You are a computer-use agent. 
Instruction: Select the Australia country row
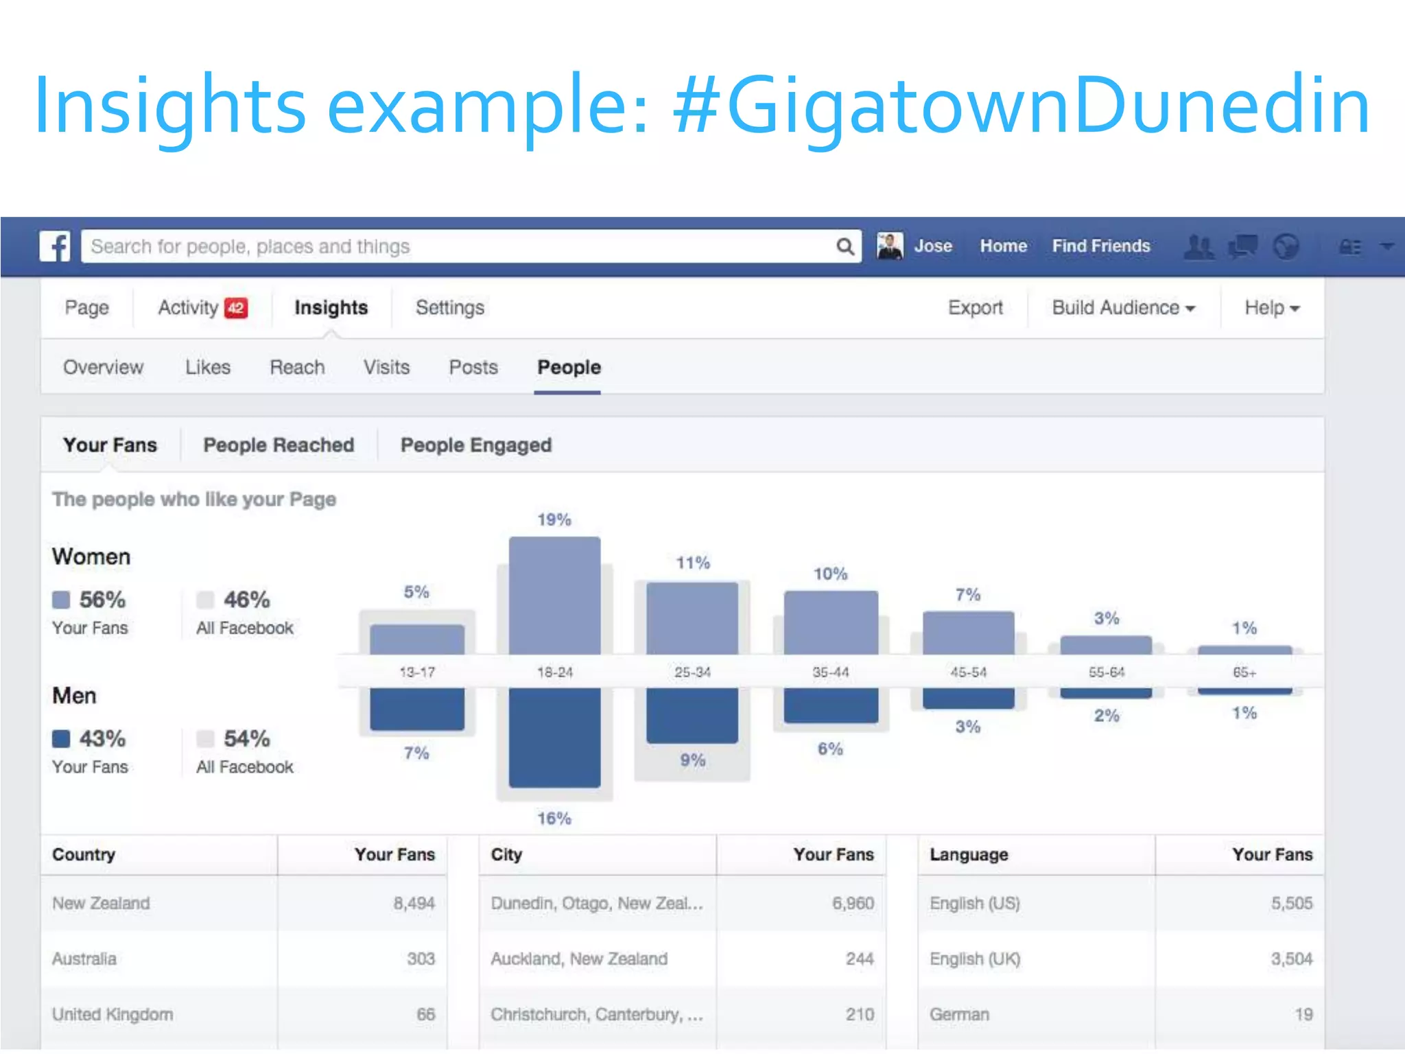point(244,959)
